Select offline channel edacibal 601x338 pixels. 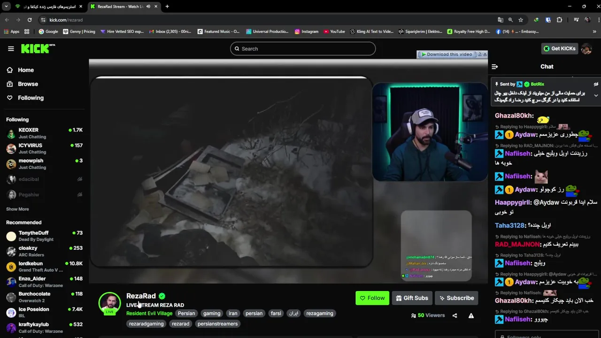(44, 179)
